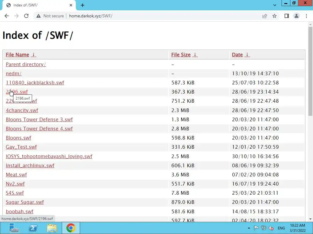
Task: Expand the tab search dropdown
Action: coord(275,5)
